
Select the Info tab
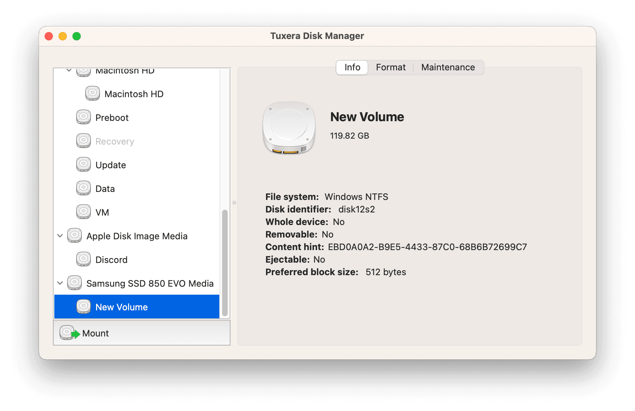[x=352, y=67]
